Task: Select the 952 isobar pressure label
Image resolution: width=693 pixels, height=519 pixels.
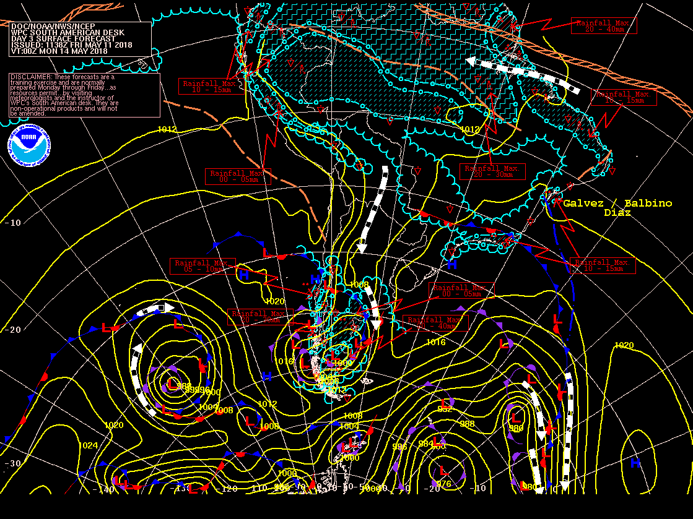Action: [445, 409]
